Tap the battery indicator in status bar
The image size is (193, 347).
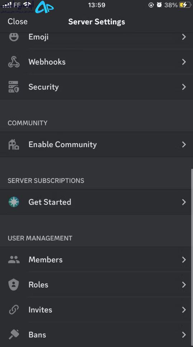(x=185, y=5)
